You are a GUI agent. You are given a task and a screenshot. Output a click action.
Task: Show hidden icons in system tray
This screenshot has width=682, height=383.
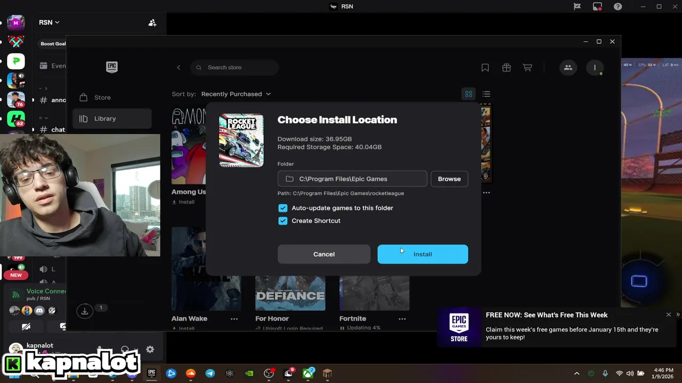[577, 373]
